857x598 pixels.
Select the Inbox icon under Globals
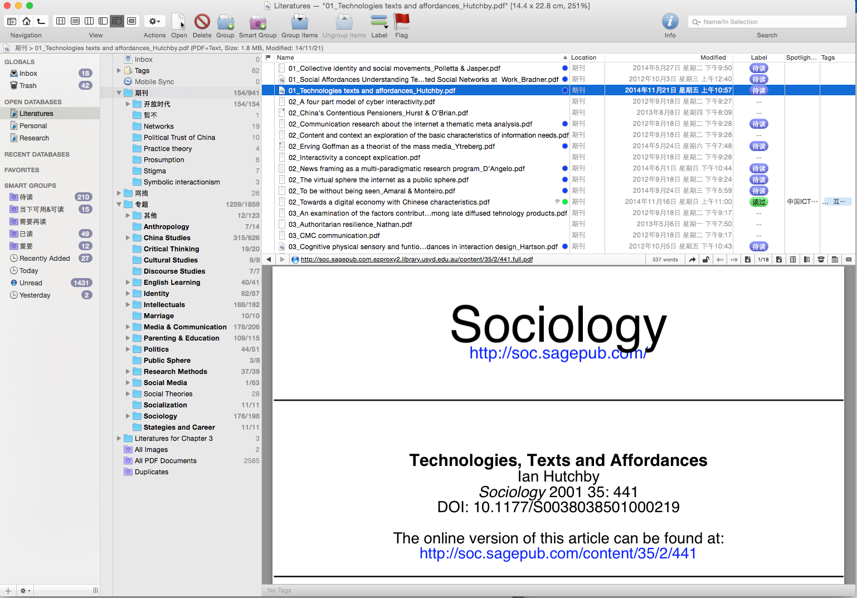14,74
